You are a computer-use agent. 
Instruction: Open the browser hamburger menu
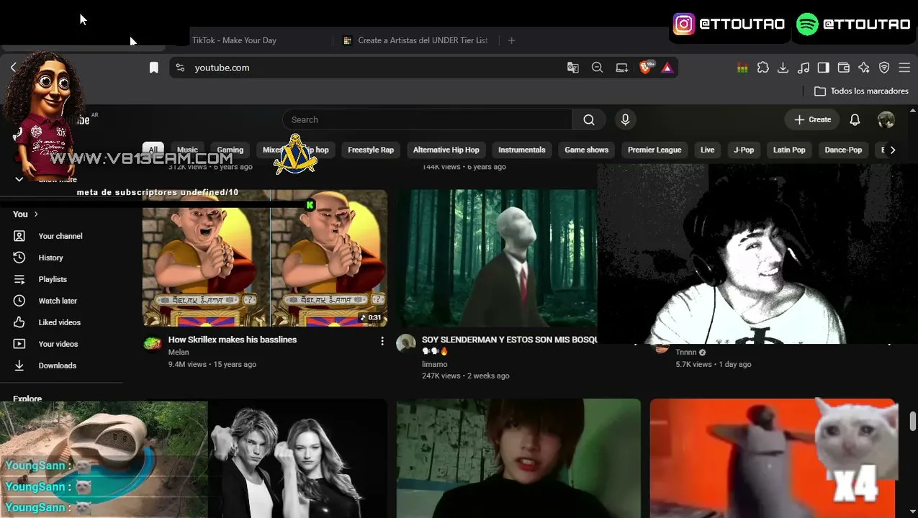tap(904, 68)
